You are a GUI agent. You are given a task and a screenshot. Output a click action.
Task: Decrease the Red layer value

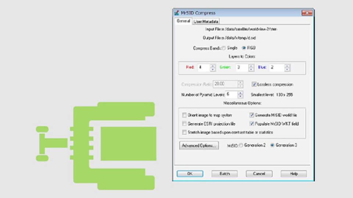pos(213,69)
